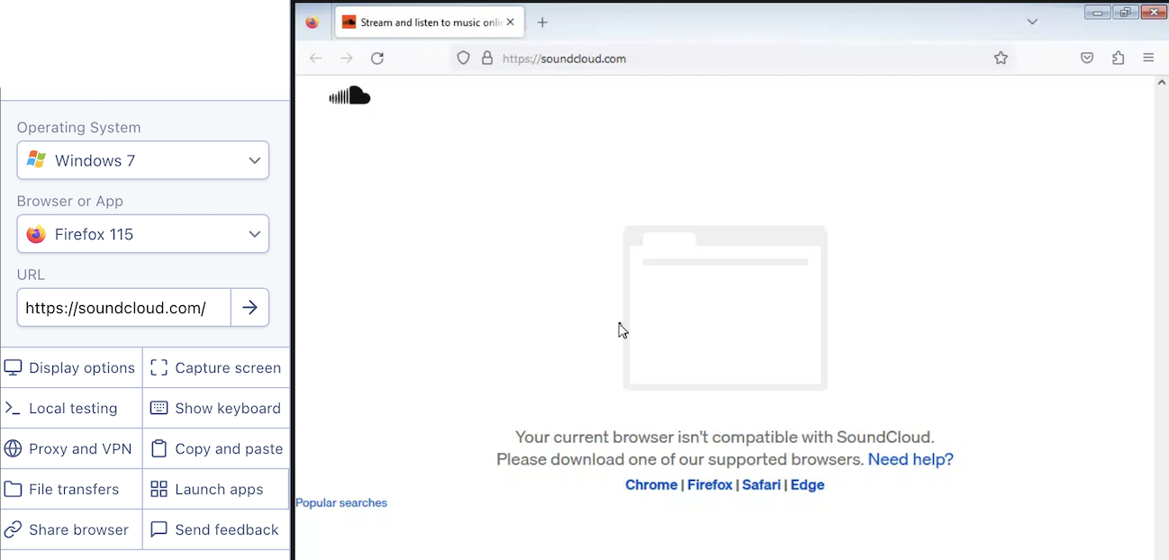Open the tracking protection shield icon
The width and height of the screenshot is (1169, 560).
click(x=463, y=59)
